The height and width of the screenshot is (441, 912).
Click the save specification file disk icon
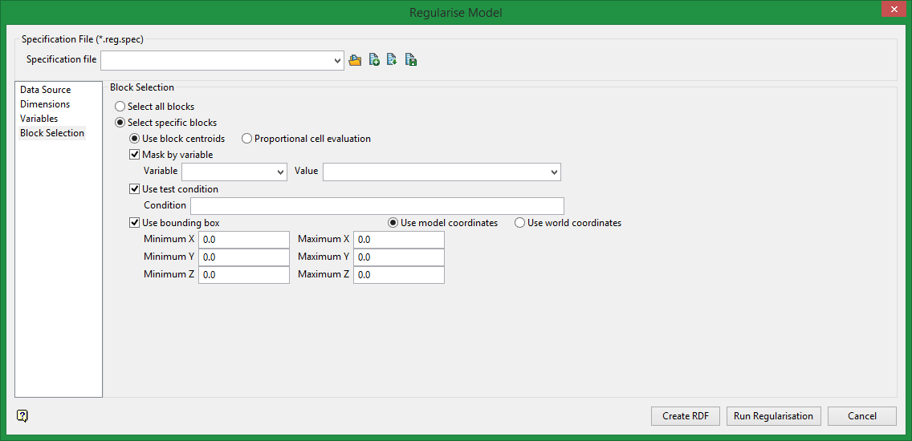[410, 60]
